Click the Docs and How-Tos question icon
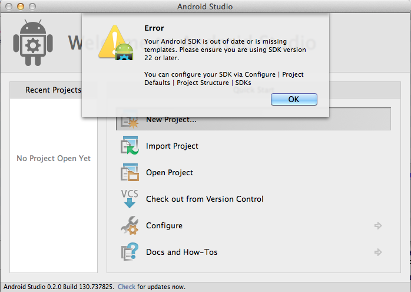Image resolution: width=411 pixels, height=292 pixels. tap(129, 252)
